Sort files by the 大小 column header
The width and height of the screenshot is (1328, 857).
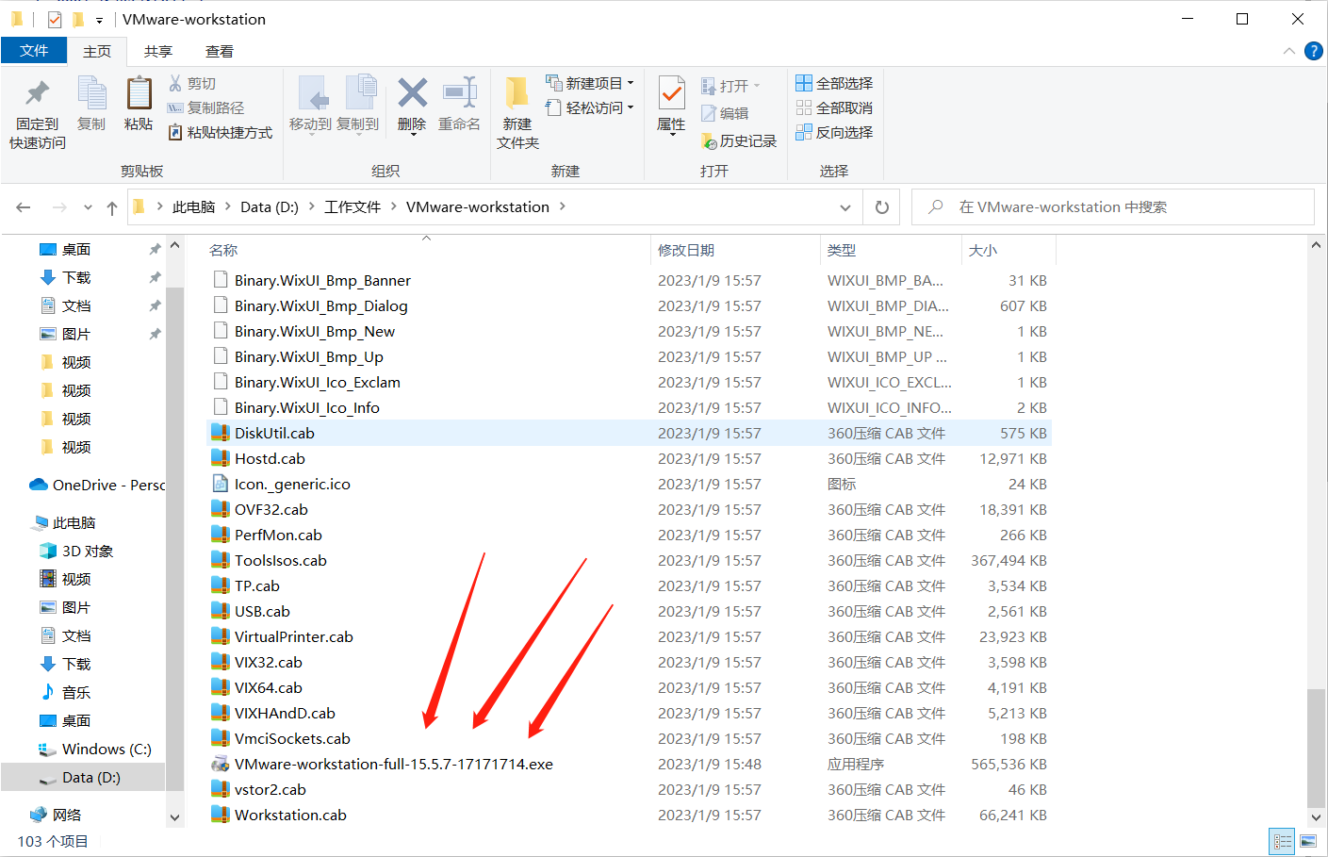click(983, 250)
